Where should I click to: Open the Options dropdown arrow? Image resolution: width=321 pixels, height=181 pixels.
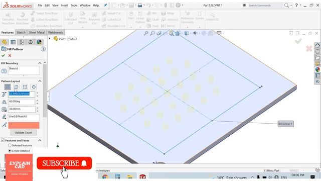(183, 6)
